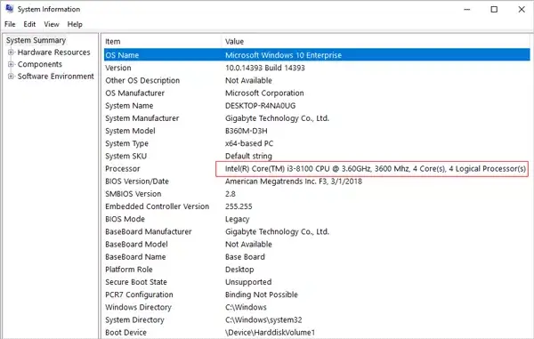Click the 2.8 SMBIOS value
The height and width of the screenshot is (339, 534).
pyautogui.click(x=231, y=194)
